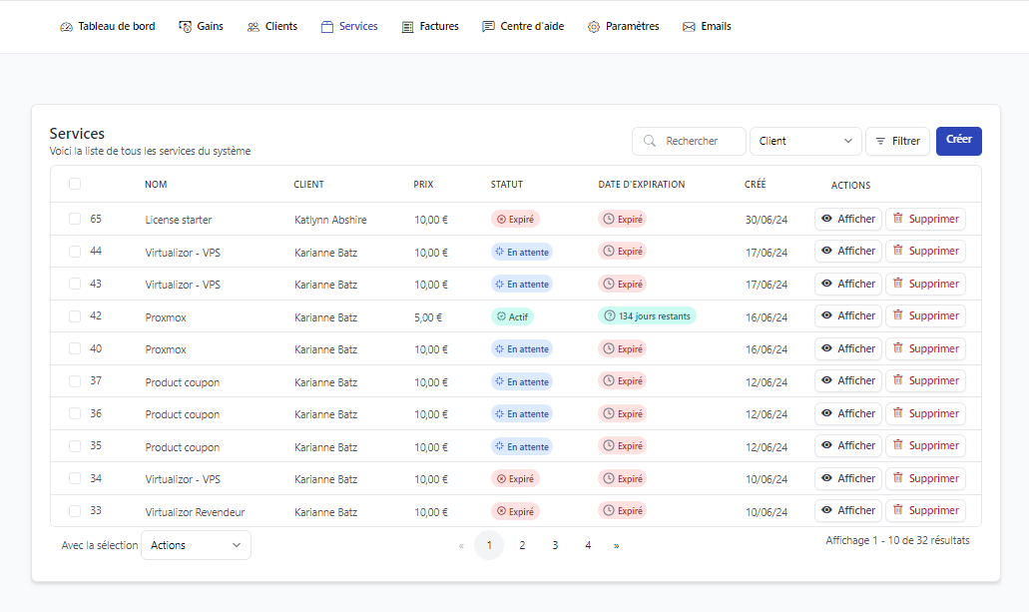Select the checkbox for service 42 Proxmox
1029x612 pixels.
75,316
